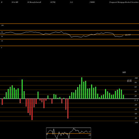This screenshot has height=139, width=139.
Task: Click the end point of the RSI line
Action: pos(123,36)
